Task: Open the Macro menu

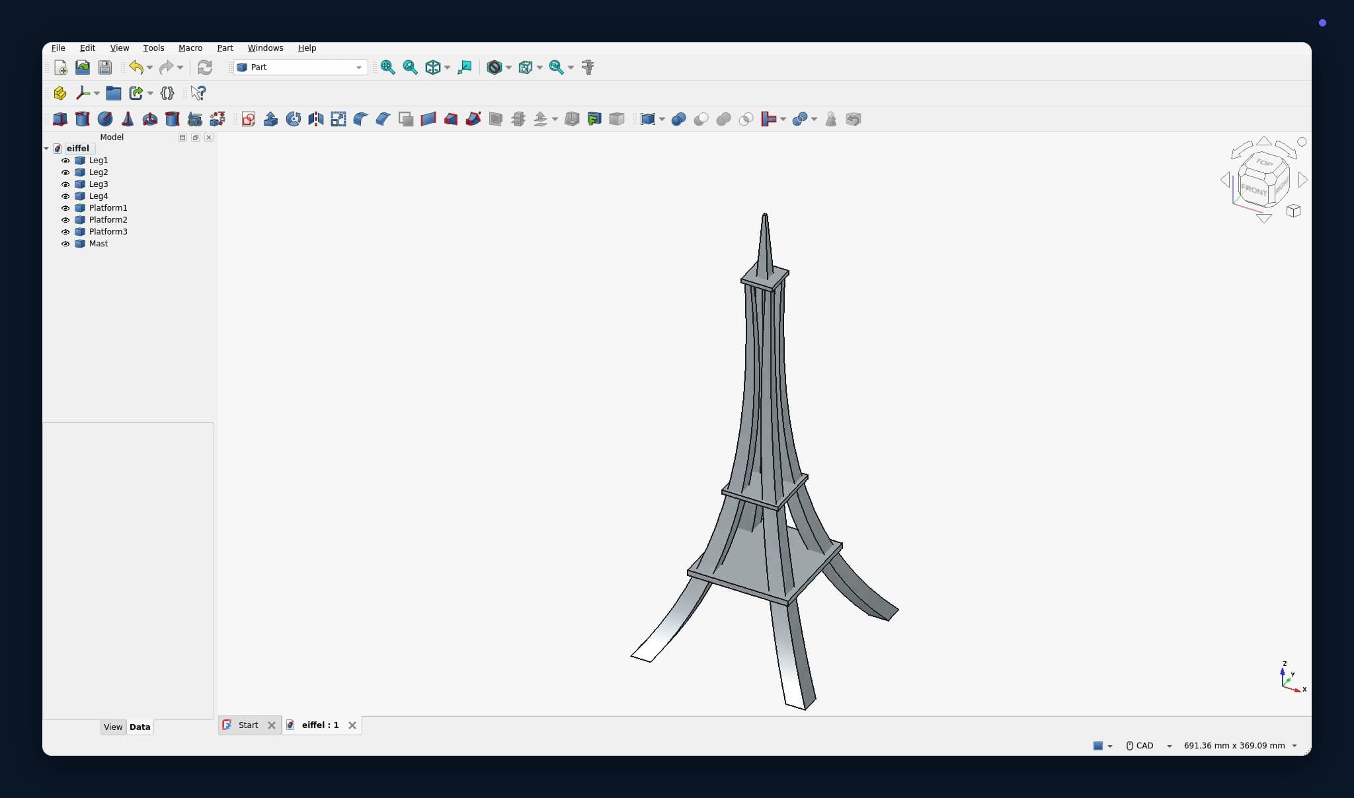Action: 190,48
